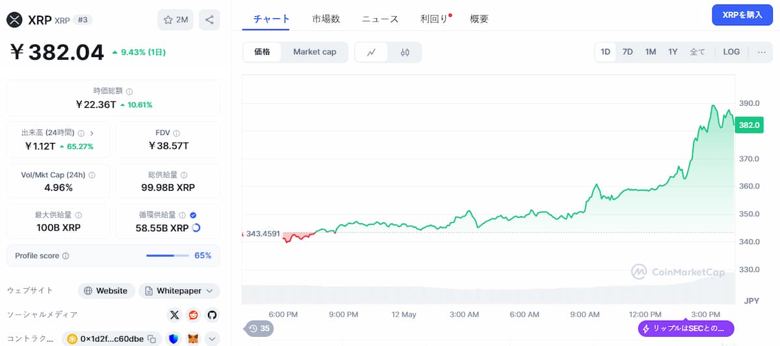This screenshot has height=346, width=780.
Task: Click the blue shield security icon
Action: point(174,339)
